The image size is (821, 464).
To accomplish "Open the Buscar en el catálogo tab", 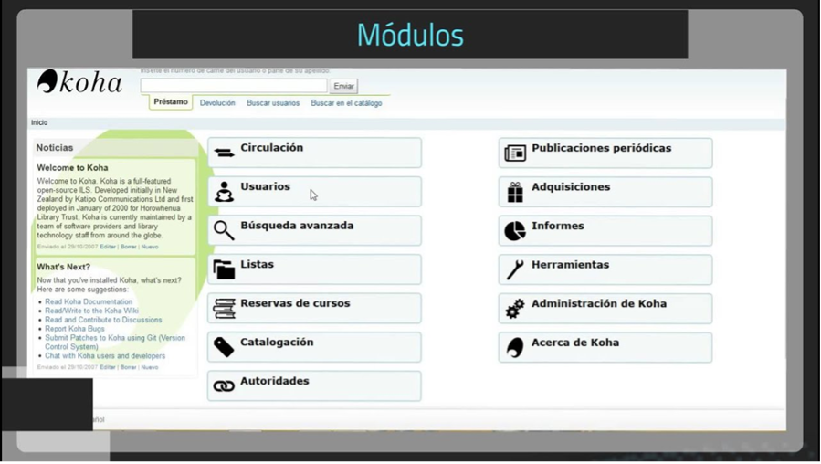I will tap(346, 103).
